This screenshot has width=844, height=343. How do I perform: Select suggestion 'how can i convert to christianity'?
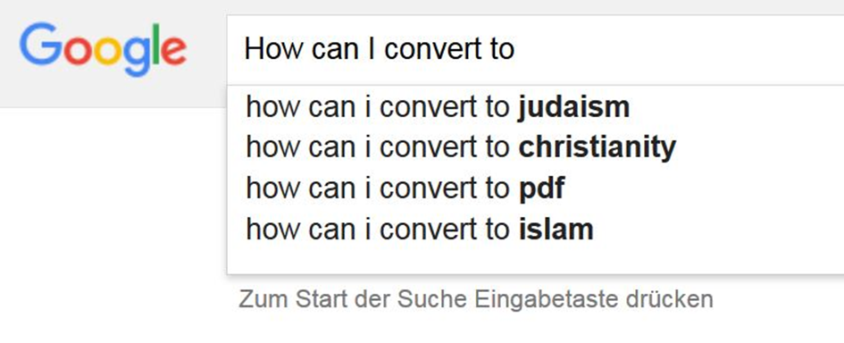click(536, 147)
